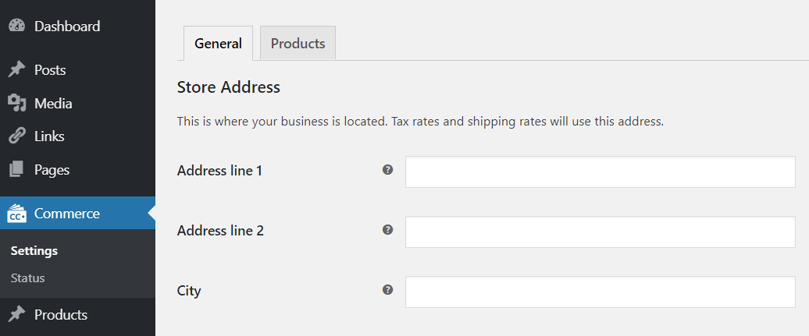Focus the Address line 2 input field
Screen dimensions: 809x336
[600, 232]
